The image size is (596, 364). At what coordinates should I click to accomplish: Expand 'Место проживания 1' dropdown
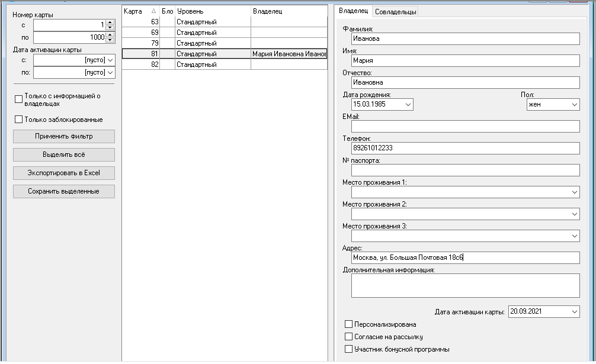[x=575, y=192]
